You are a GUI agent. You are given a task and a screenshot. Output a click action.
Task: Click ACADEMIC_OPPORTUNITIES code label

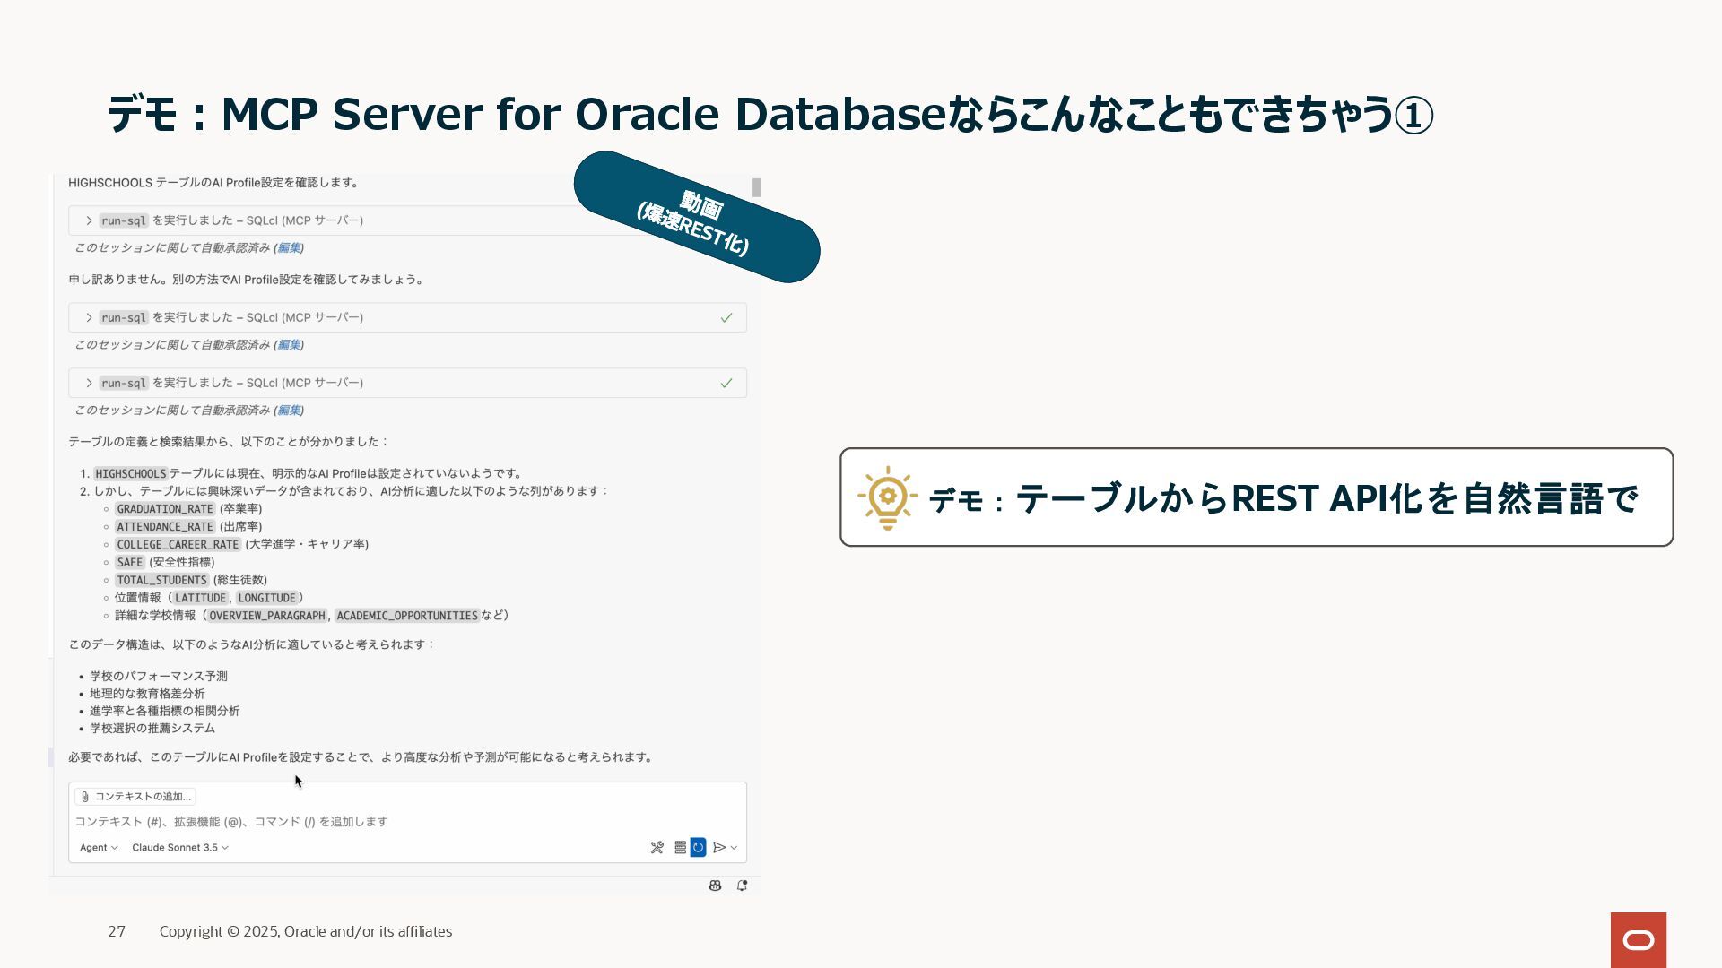(x=407, y=616)
